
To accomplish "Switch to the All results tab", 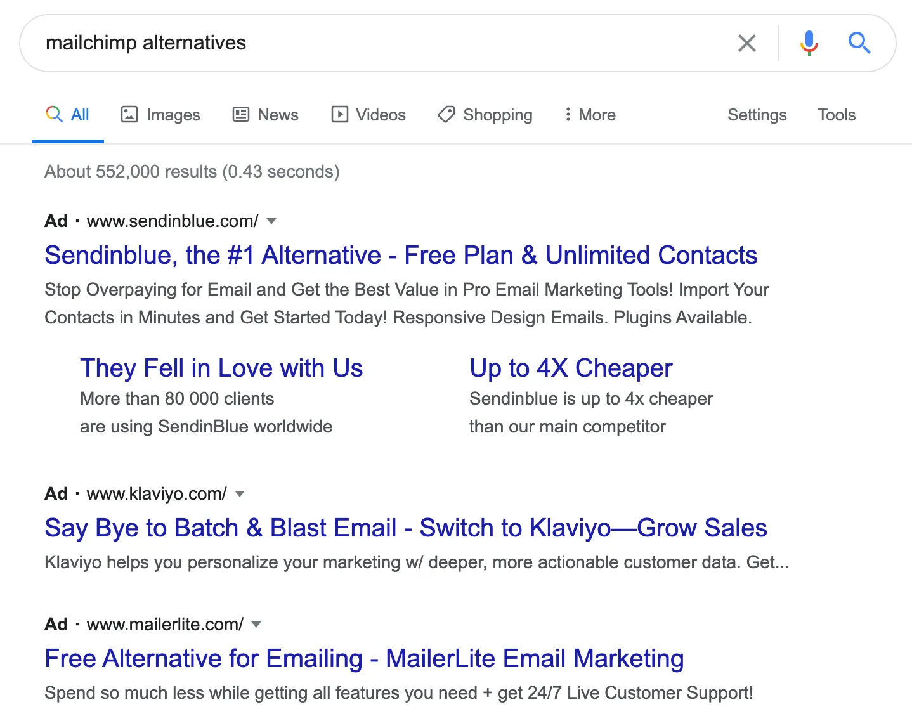I will pos(68,114).
